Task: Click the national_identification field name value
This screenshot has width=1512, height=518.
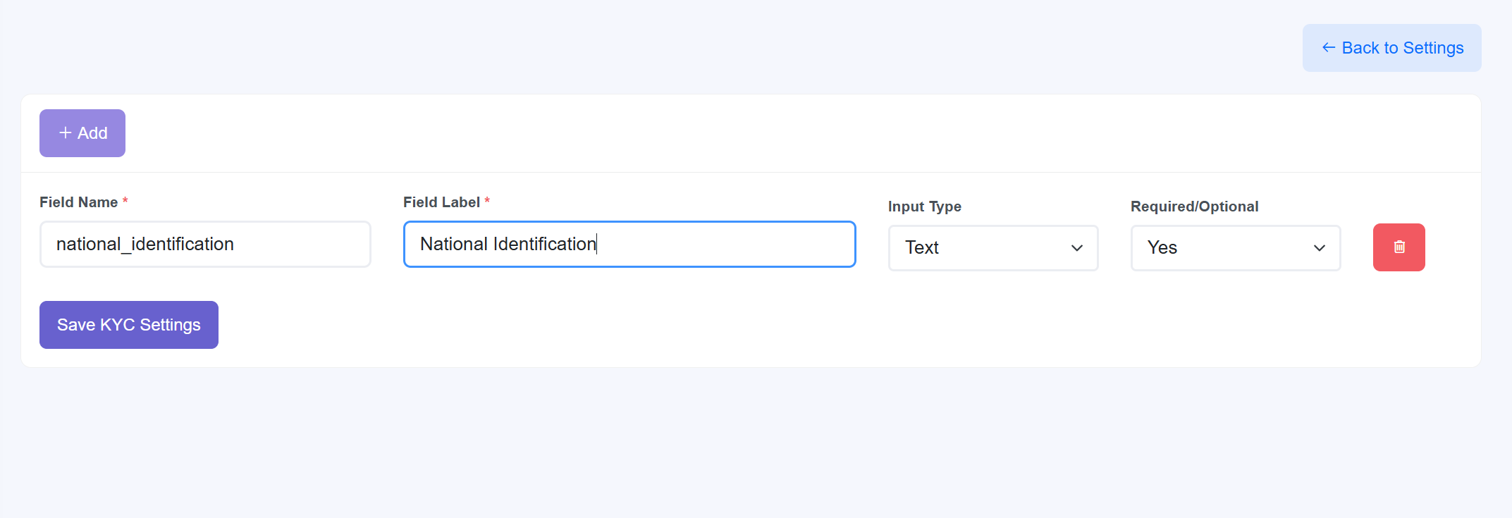Action: pyautogui.click(x=145, y=244)
